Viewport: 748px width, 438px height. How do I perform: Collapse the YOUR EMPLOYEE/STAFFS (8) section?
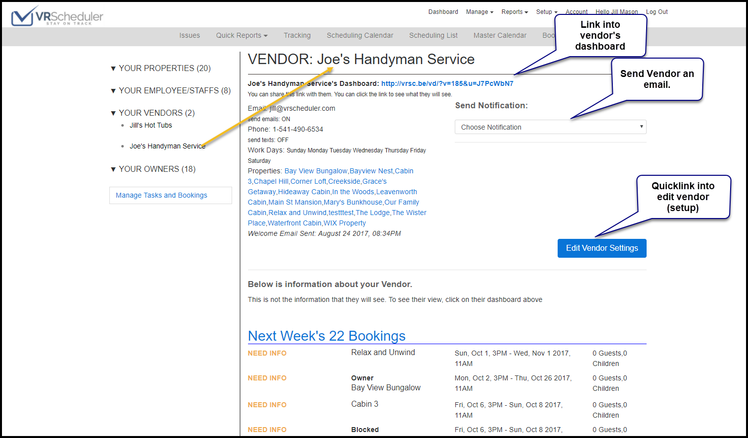(x=170, y=90)
